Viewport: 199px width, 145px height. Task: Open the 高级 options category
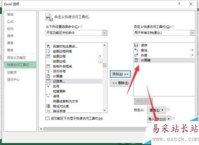[x=10, y=50]
